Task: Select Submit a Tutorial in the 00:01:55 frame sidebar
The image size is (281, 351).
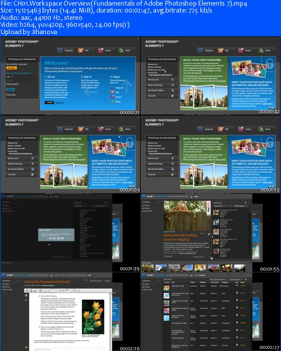Action: pos(147,211)
